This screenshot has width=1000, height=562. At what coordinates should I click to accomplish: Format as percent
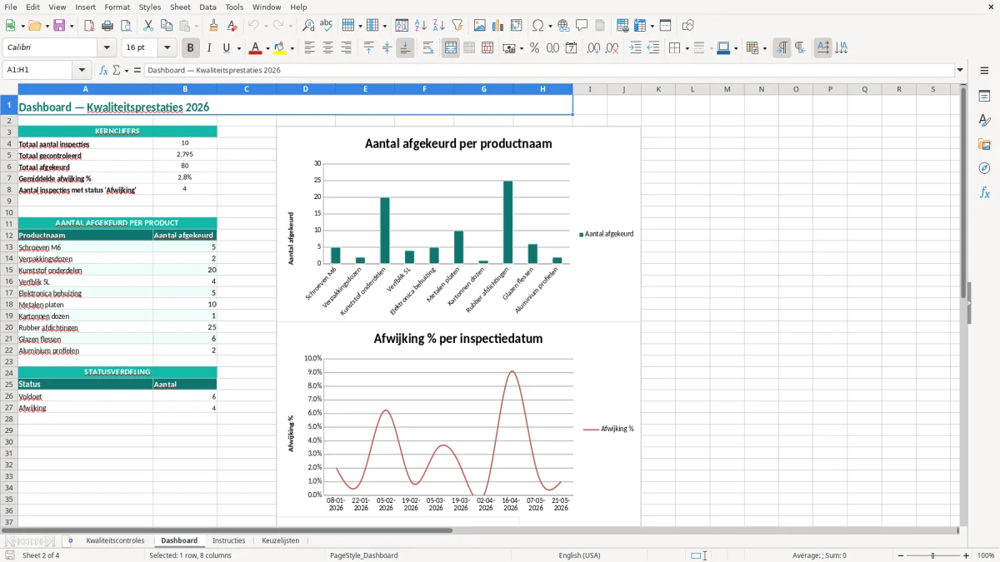[534, 48]
